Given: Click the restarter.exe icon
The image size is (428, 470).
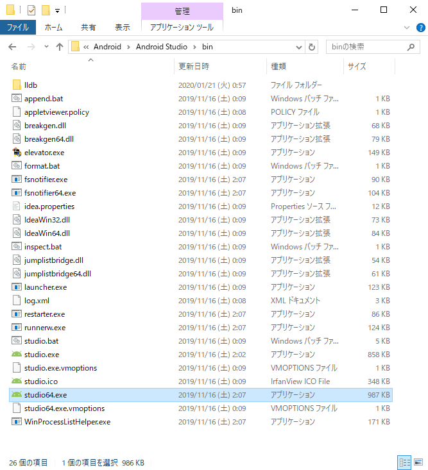Looking at the screenshot, I should click(17, 314).
